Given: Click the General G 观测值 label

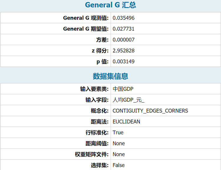Looking at the screenshot, I should [x=86, y=18].
